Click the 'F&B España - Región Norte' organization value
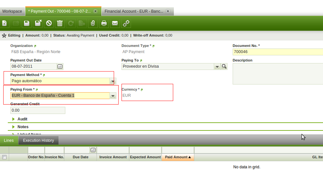This screenshot has width=323, height=190. 36,52
